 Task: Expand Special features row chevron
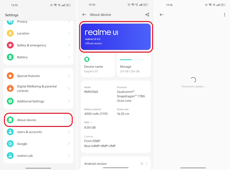click(x=69, y=76)
